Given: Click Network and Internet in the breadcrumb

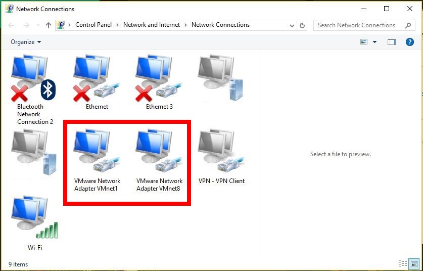Looking at the screenshot, I should [151, 25].
